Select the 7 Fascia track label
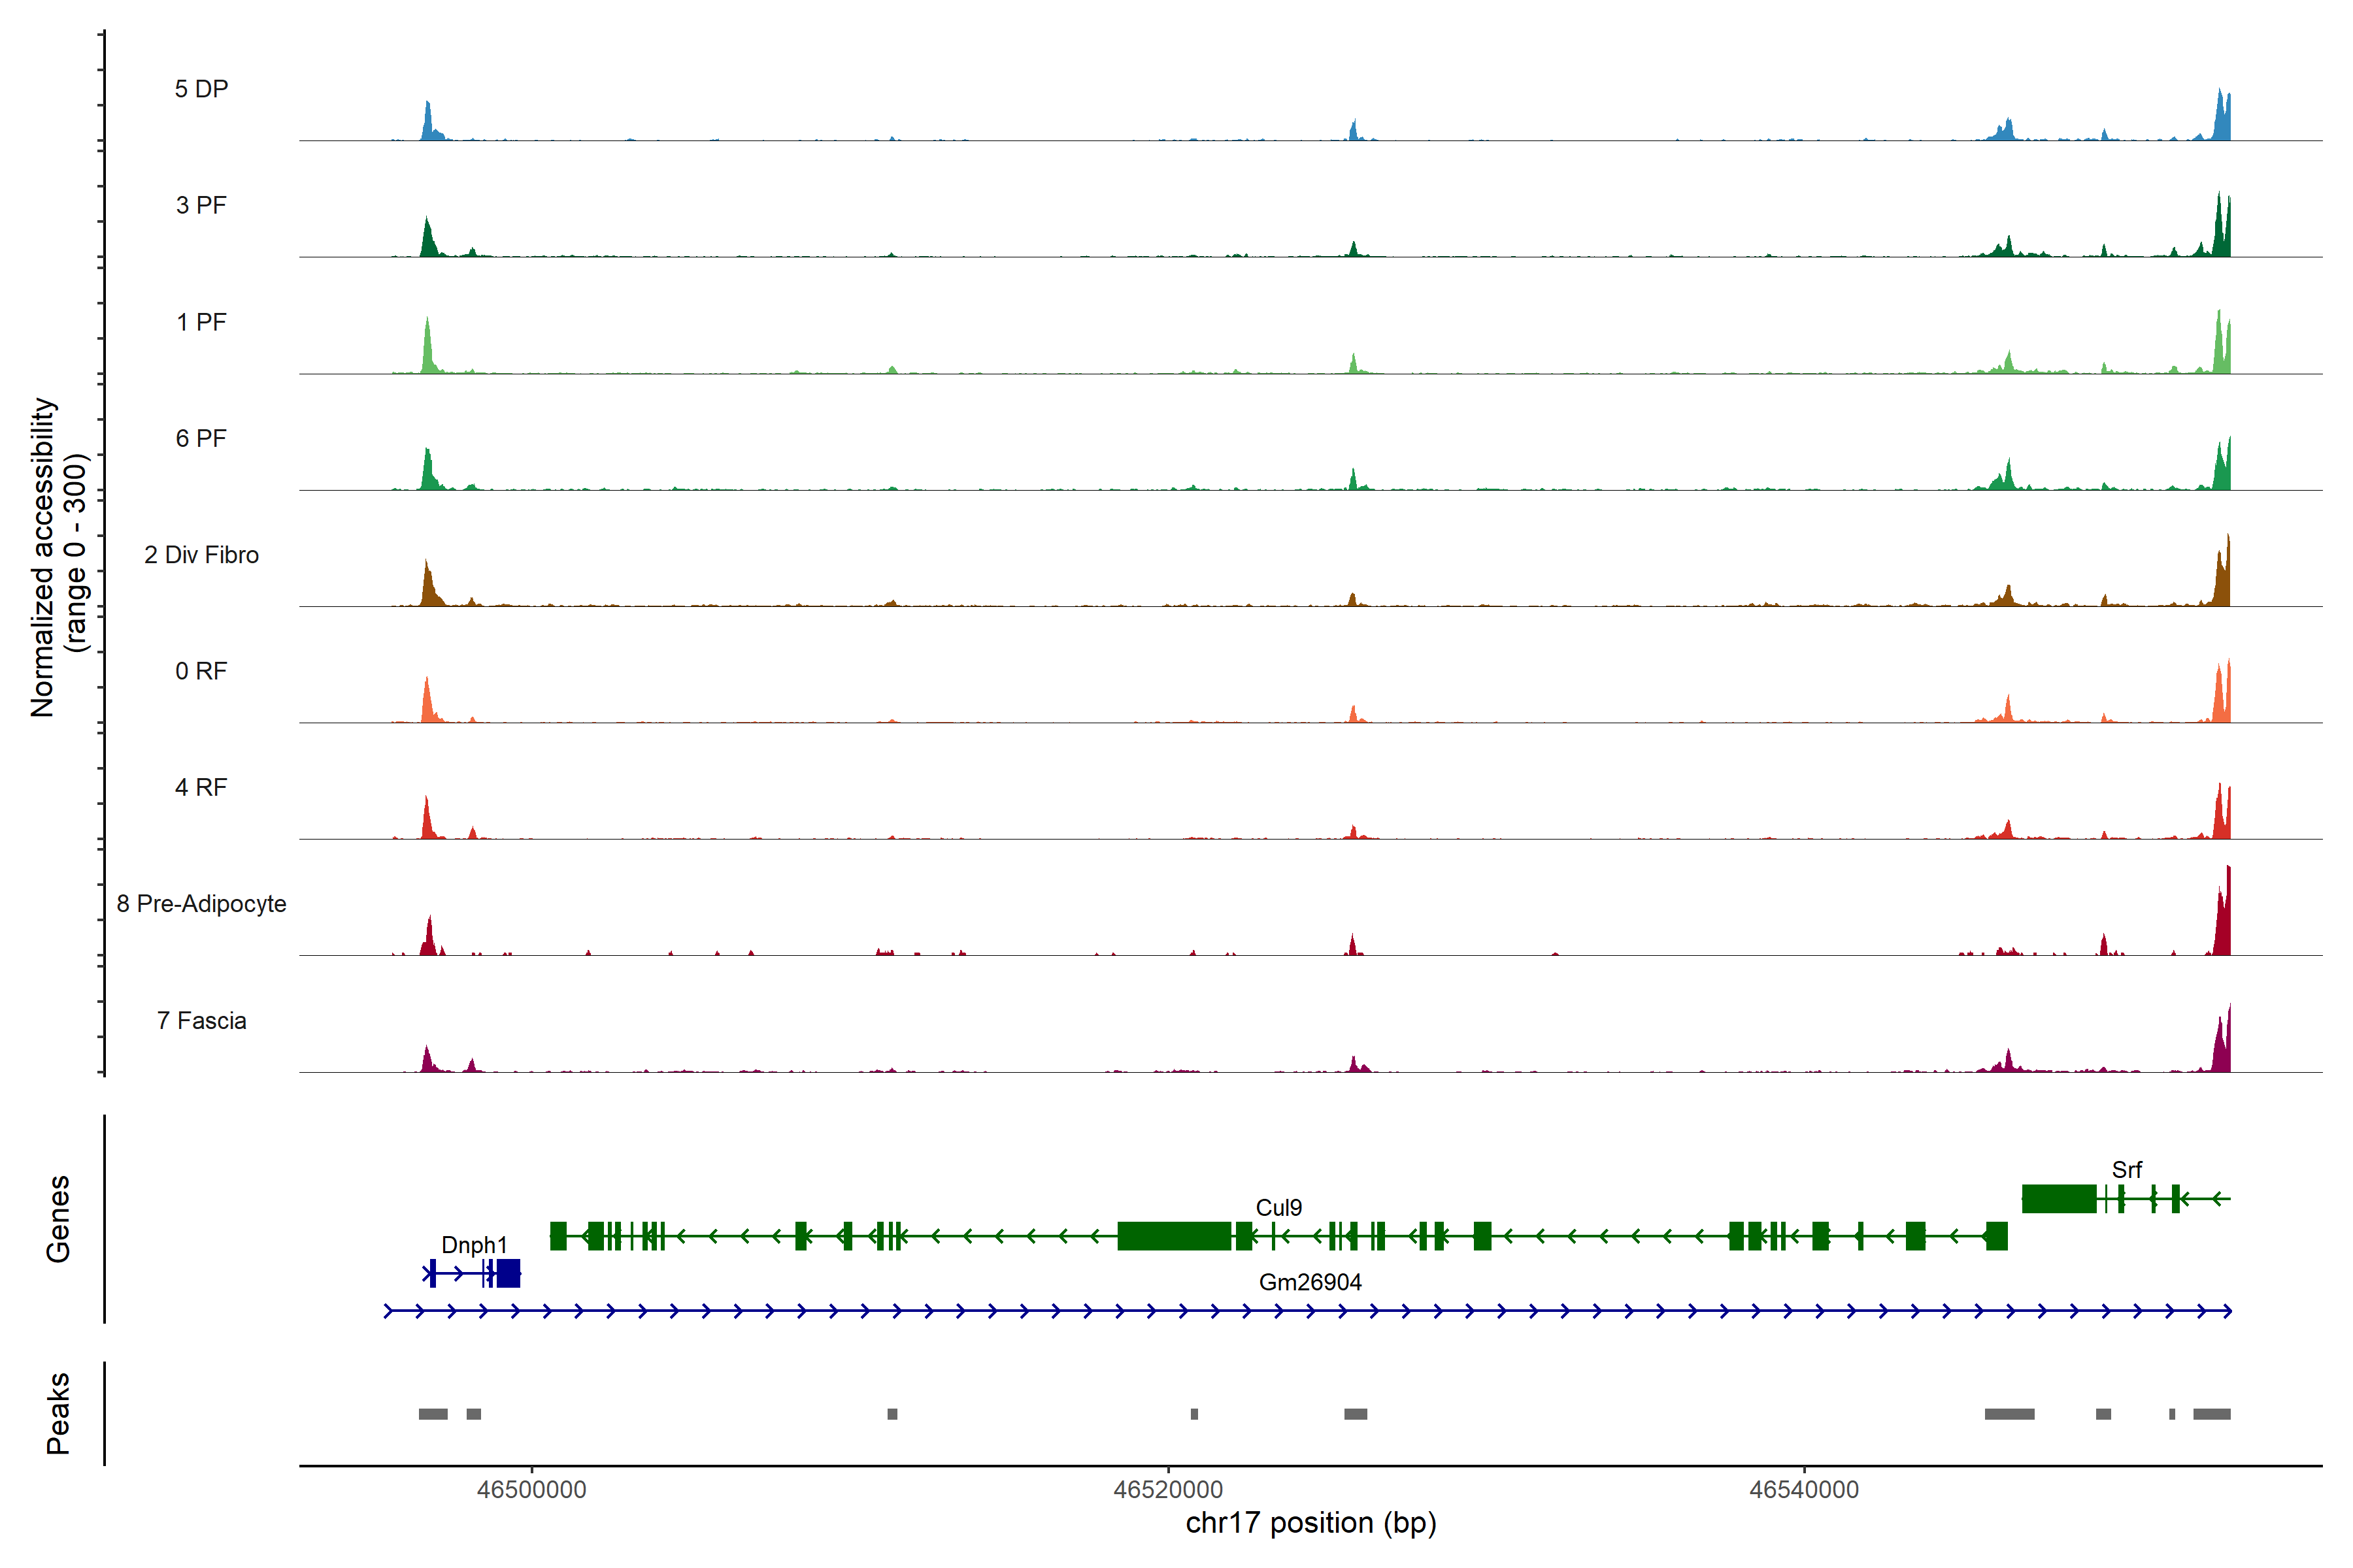The width and height of the screenshot is (2353, 1568). pos(201,1020)
